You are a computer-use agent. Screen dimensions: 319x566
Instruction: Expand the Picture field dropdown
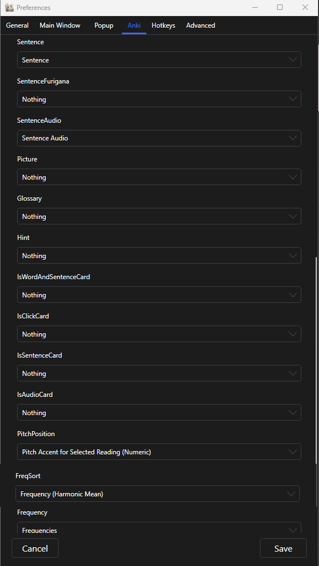tap(159, 177)
